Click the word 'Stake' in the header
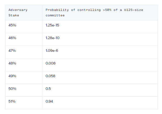The height and width of the screenshot is (114, 162). point(14,15)
